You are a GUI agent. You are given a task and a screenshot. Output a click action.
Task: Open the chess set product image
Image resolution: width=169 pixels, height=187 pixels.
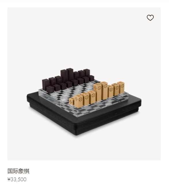(x=84, y=84)
